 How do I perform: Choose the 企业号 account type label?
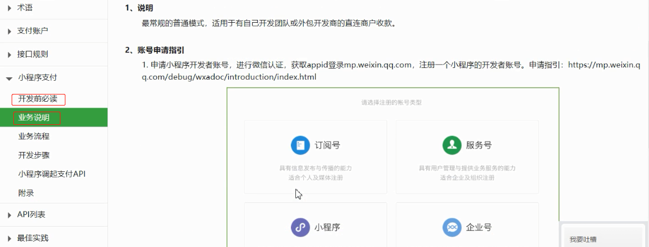click(x=479, y=227)
